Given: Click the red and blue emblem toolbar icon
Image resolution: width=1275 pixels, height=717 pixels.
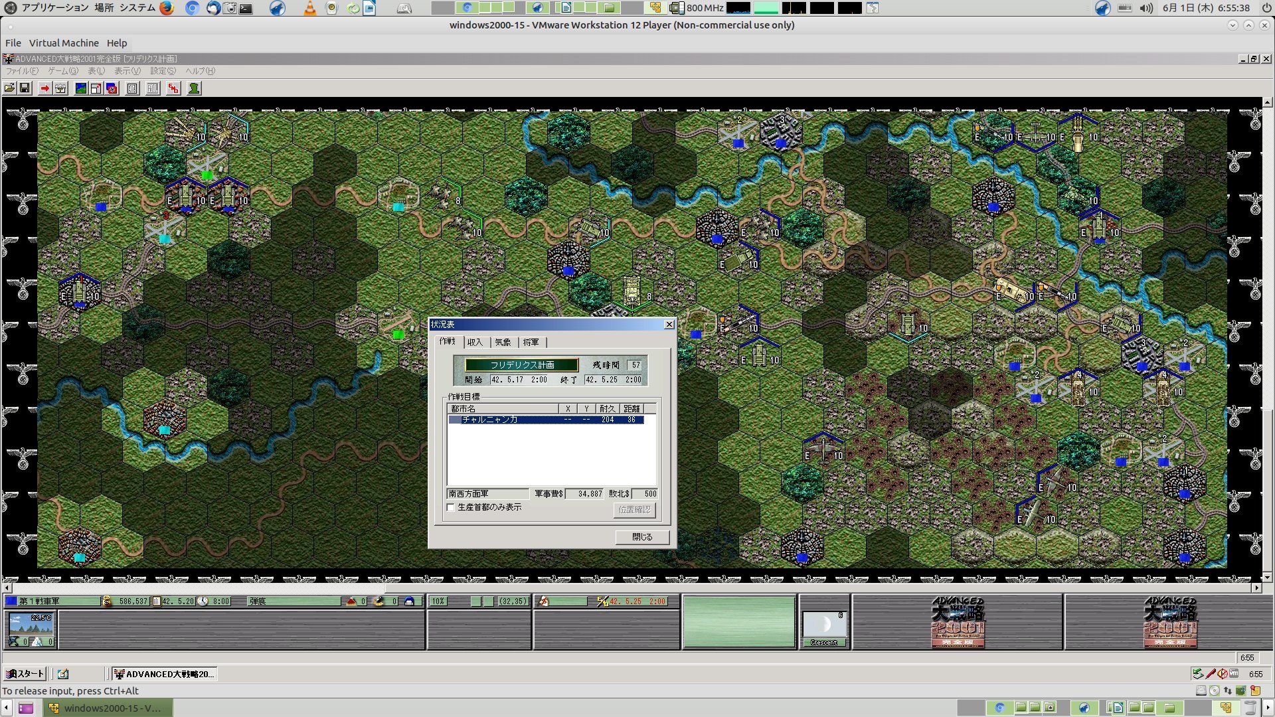Looking at the screenshot, I should point(112,88).
